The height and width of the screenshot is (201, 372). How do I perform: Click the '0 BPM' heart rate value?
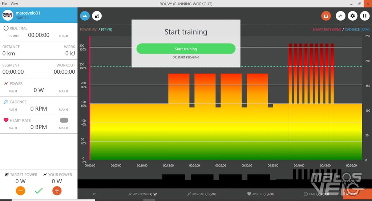pos(39,127)
